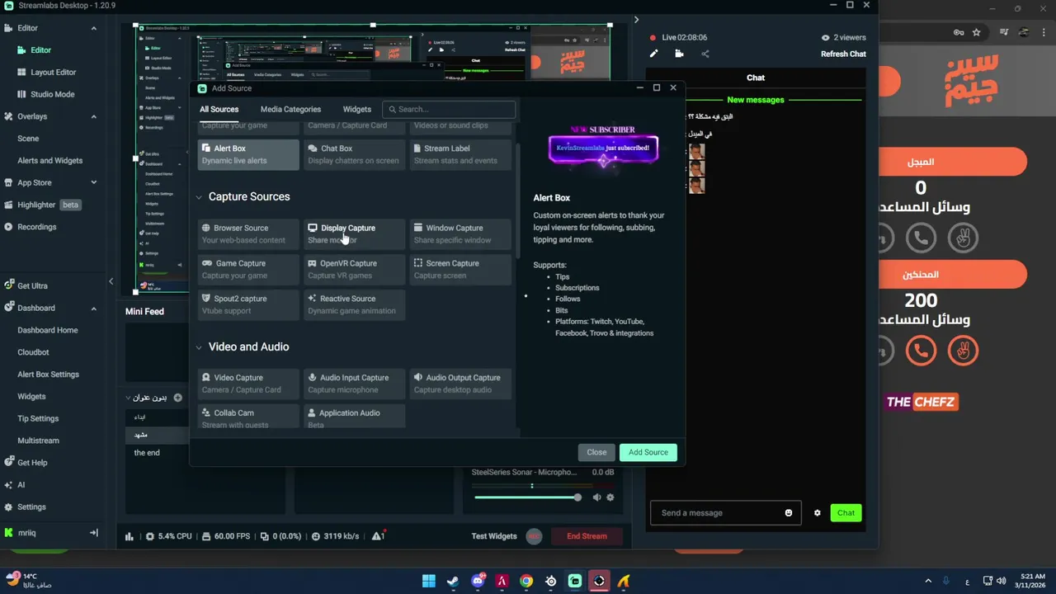Switch to the Media Categories tab
The height and width of the screenshot is (594, 1056).
click(x=290, y=109)
